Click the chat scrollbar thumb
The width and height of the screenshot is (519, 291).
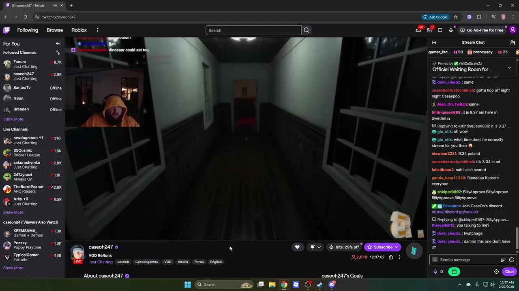click(x=517, y=238)
